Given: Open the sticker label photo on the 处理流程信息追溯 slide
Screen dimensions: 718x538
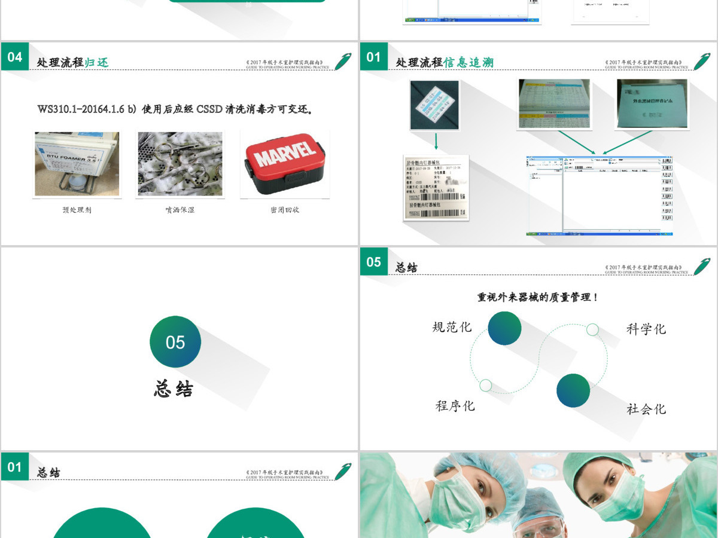Looking at the screenshot, I should tap(435, 105).
